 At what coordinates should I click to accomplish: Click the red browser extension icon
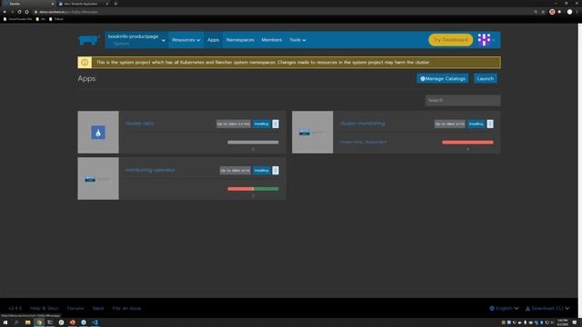552,12
